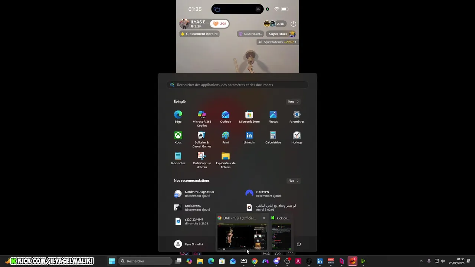The height and width of the screenshot is (267, 475).
Task: Close the DAK - 192H preview thumbnail
Action: 264,218
